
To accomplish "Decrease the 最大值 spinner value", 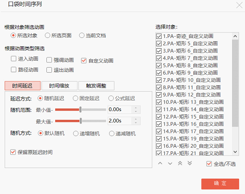I will click(135, 123).
